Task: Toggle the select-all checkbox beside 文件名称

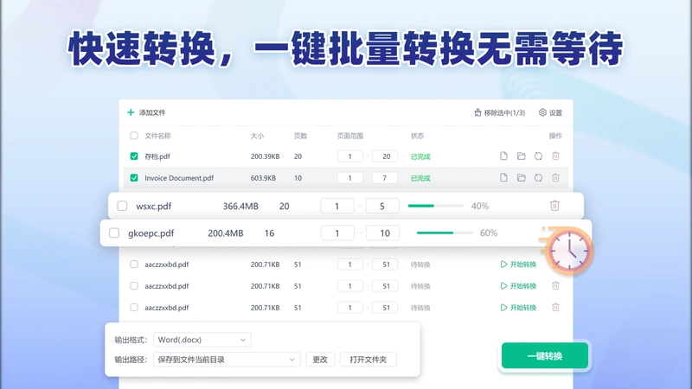Action: point(134,136)
